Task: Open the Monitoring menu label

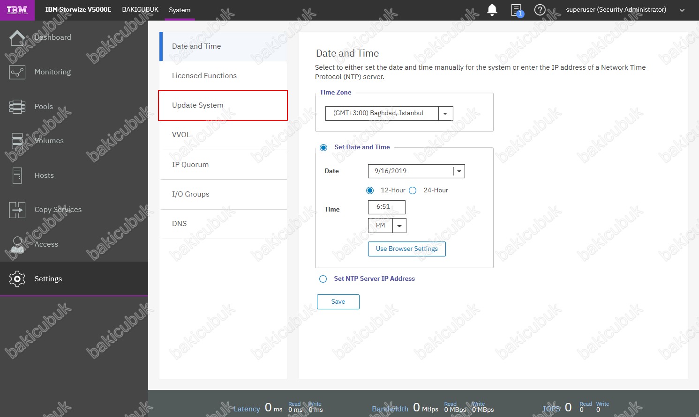Action: click(53, 72)
